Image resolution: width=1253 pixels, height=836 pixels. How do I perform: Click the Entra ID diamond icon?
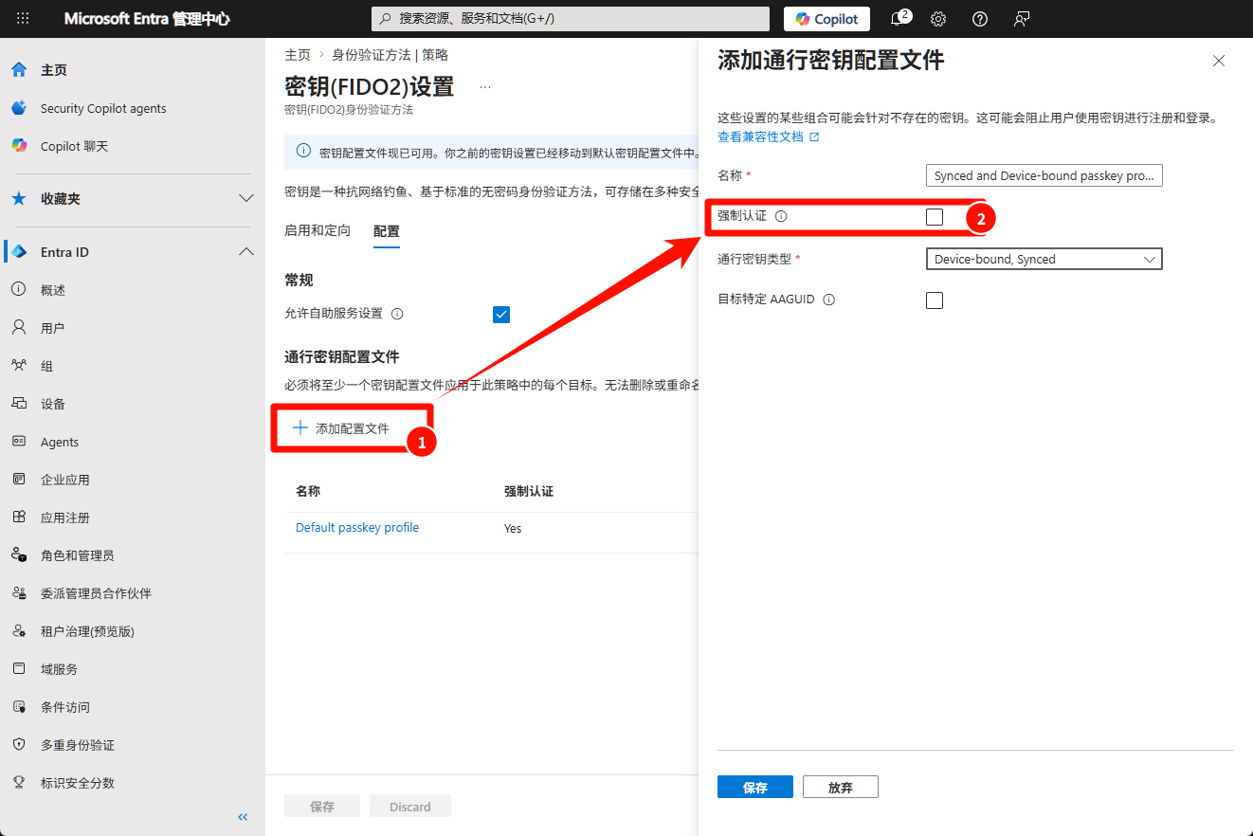coord(19,252)
